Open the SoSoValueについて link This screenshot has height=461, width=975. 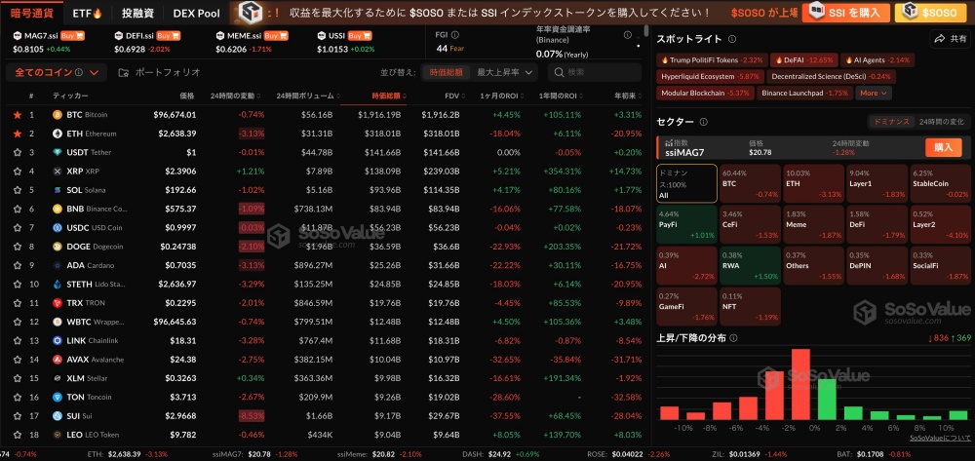tap(940, 438)
